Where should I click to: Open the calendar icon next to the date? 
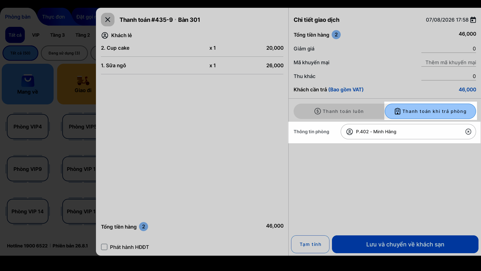pyautogui.click(x=473, y=20)
